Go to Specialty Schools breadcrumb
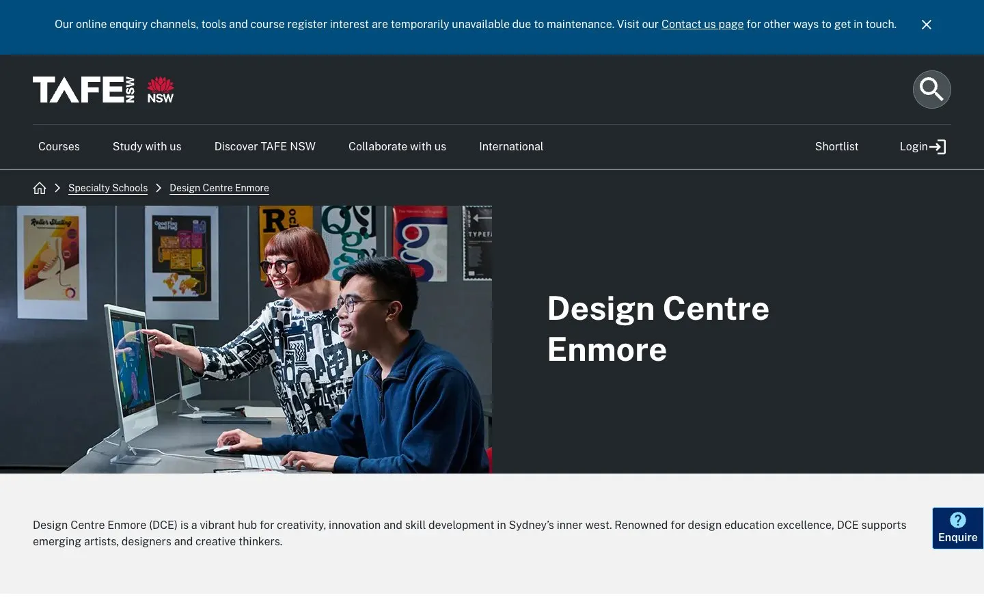 [108, 188]
